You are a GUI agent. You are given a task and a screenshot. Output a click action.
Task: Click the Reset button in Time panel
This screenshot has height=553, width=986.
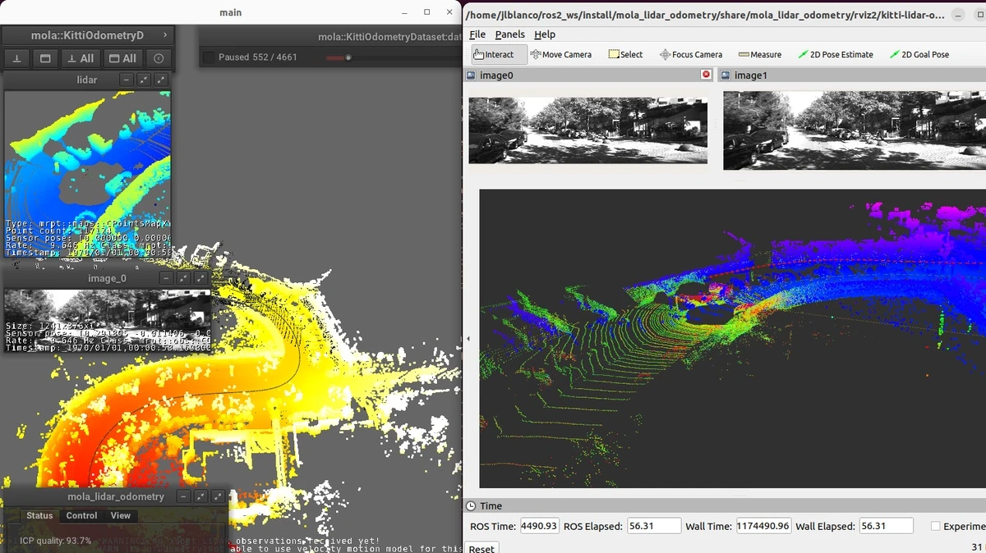(481, 549)
